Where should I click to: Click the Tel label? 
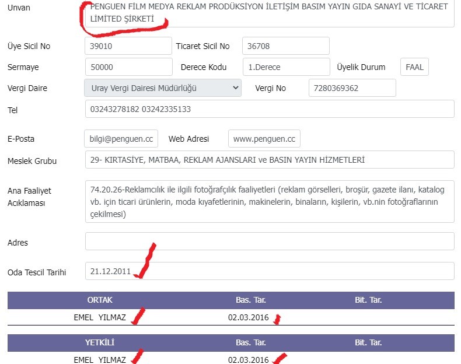coord(13,110)
